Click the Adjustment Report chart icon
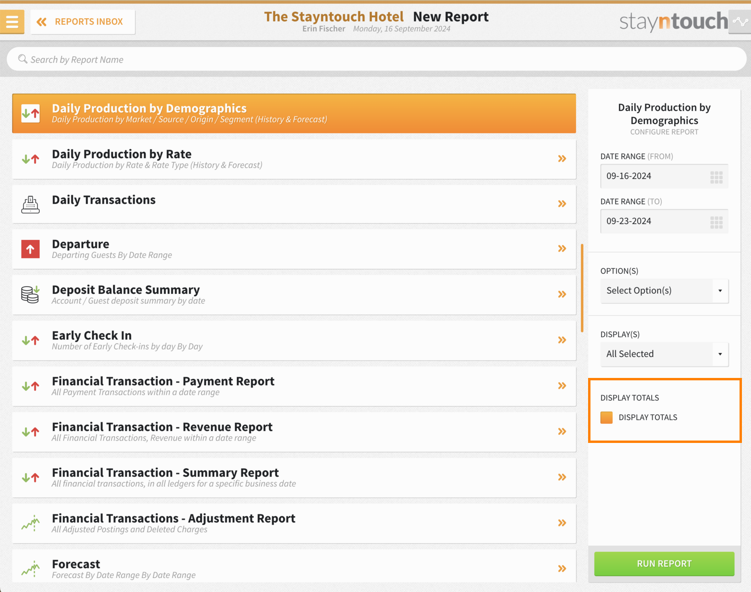Viewport: 751px width, 592px height. (x=31, y=523)
